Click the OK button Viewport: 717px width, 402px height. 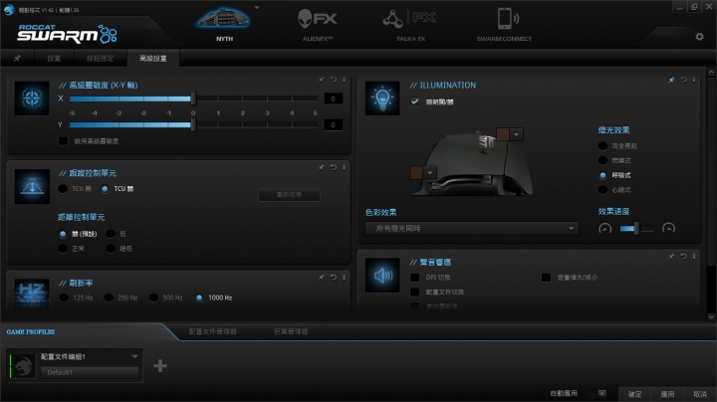point(634,394)
